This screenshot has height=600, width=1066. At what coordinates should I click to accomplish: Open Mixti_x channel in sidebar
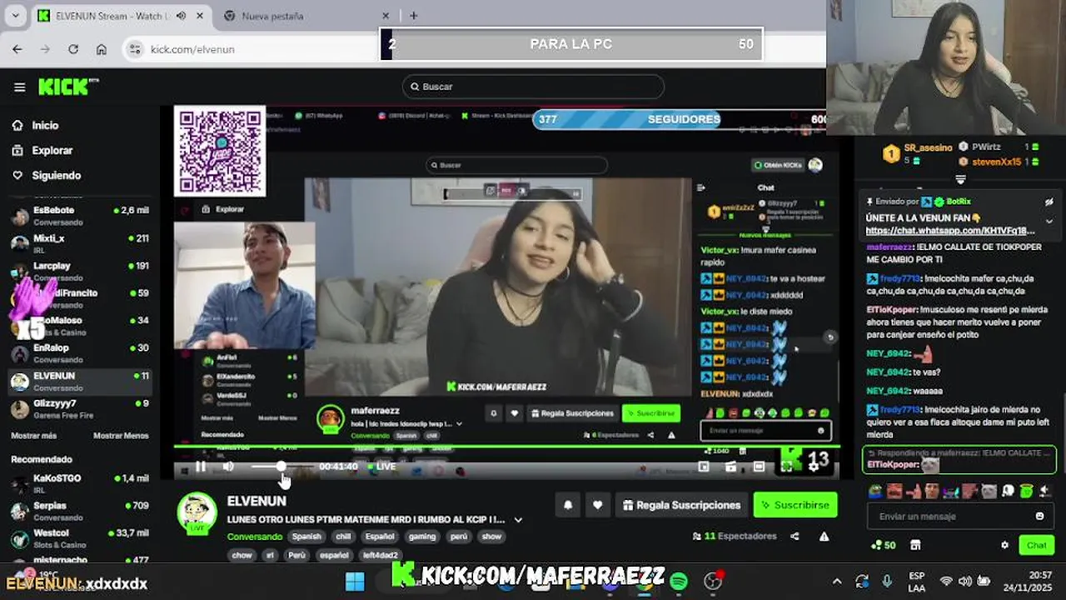click(80, 243)
